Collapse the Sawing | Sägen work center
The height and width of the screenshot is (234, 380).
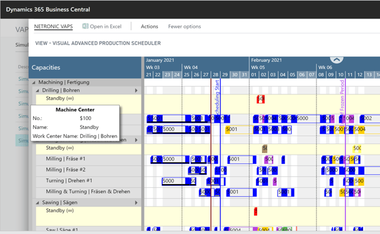(37, 203)
